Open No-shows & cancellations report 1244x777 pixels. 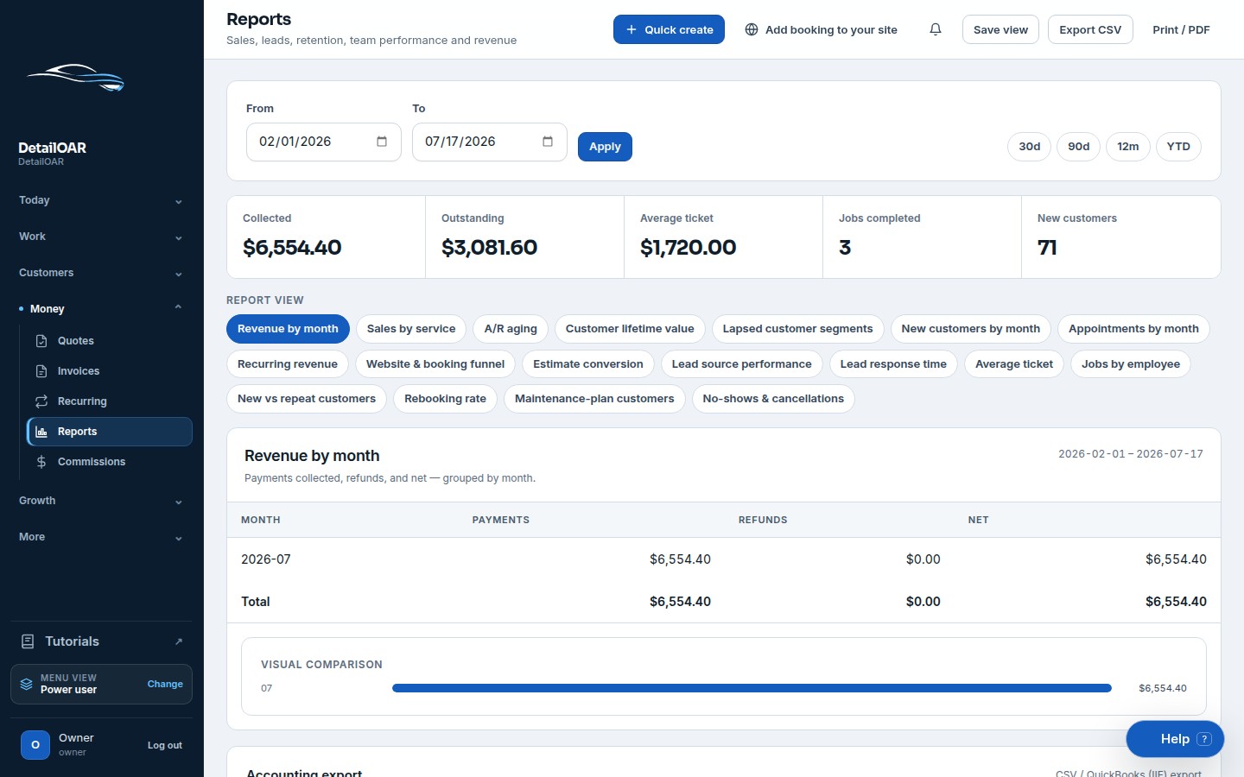(773, 399)
